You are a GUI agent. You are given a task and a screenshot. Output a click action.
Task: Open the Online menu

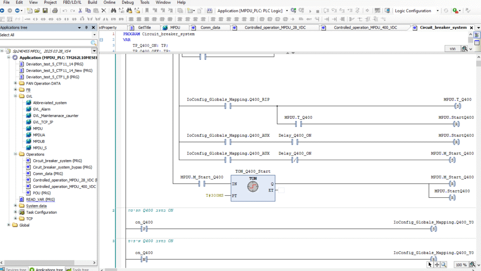109,2
